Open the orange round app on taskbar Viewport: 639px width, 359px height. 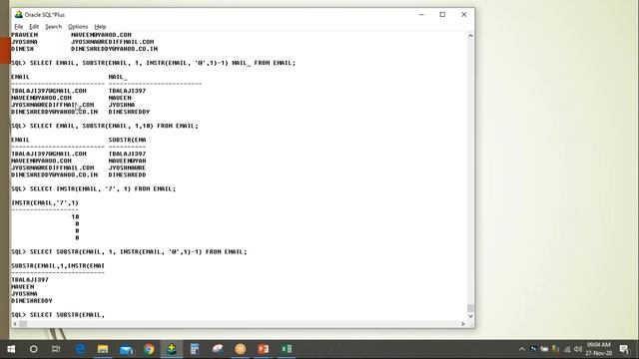pyautogui.click(x=241, y=349)
